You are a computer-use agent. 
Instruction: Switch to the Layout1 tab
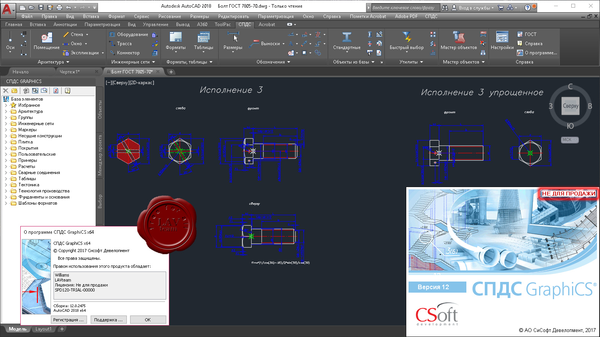(43, 329)
